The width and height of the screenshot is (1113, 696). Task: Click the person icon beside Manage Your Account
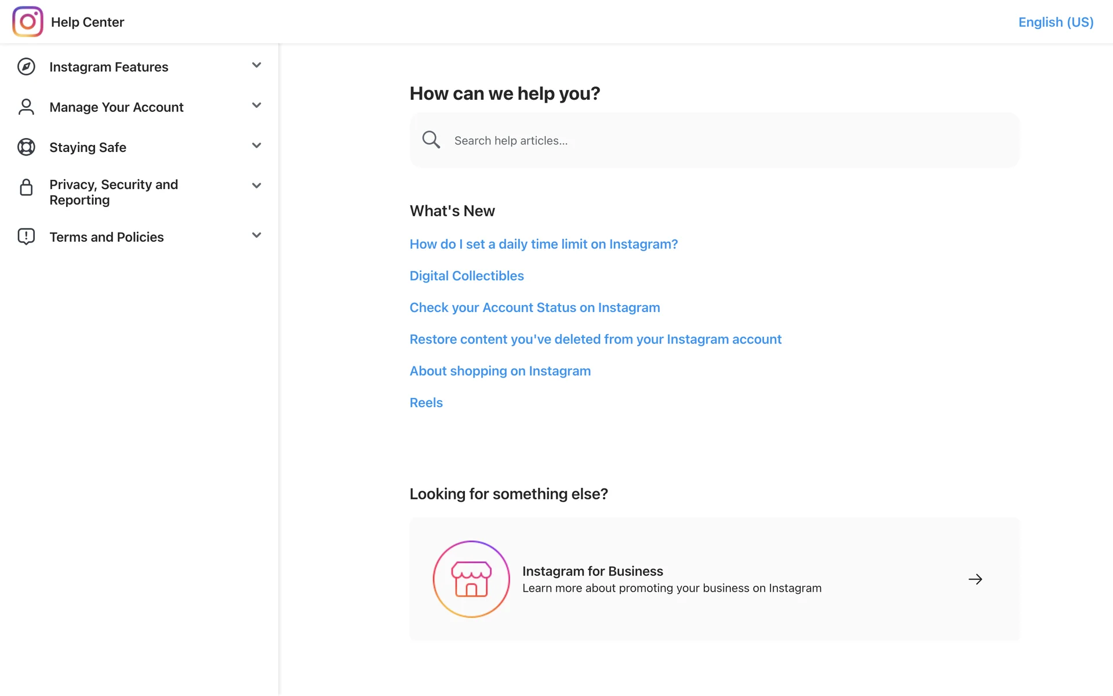[26, 107]
